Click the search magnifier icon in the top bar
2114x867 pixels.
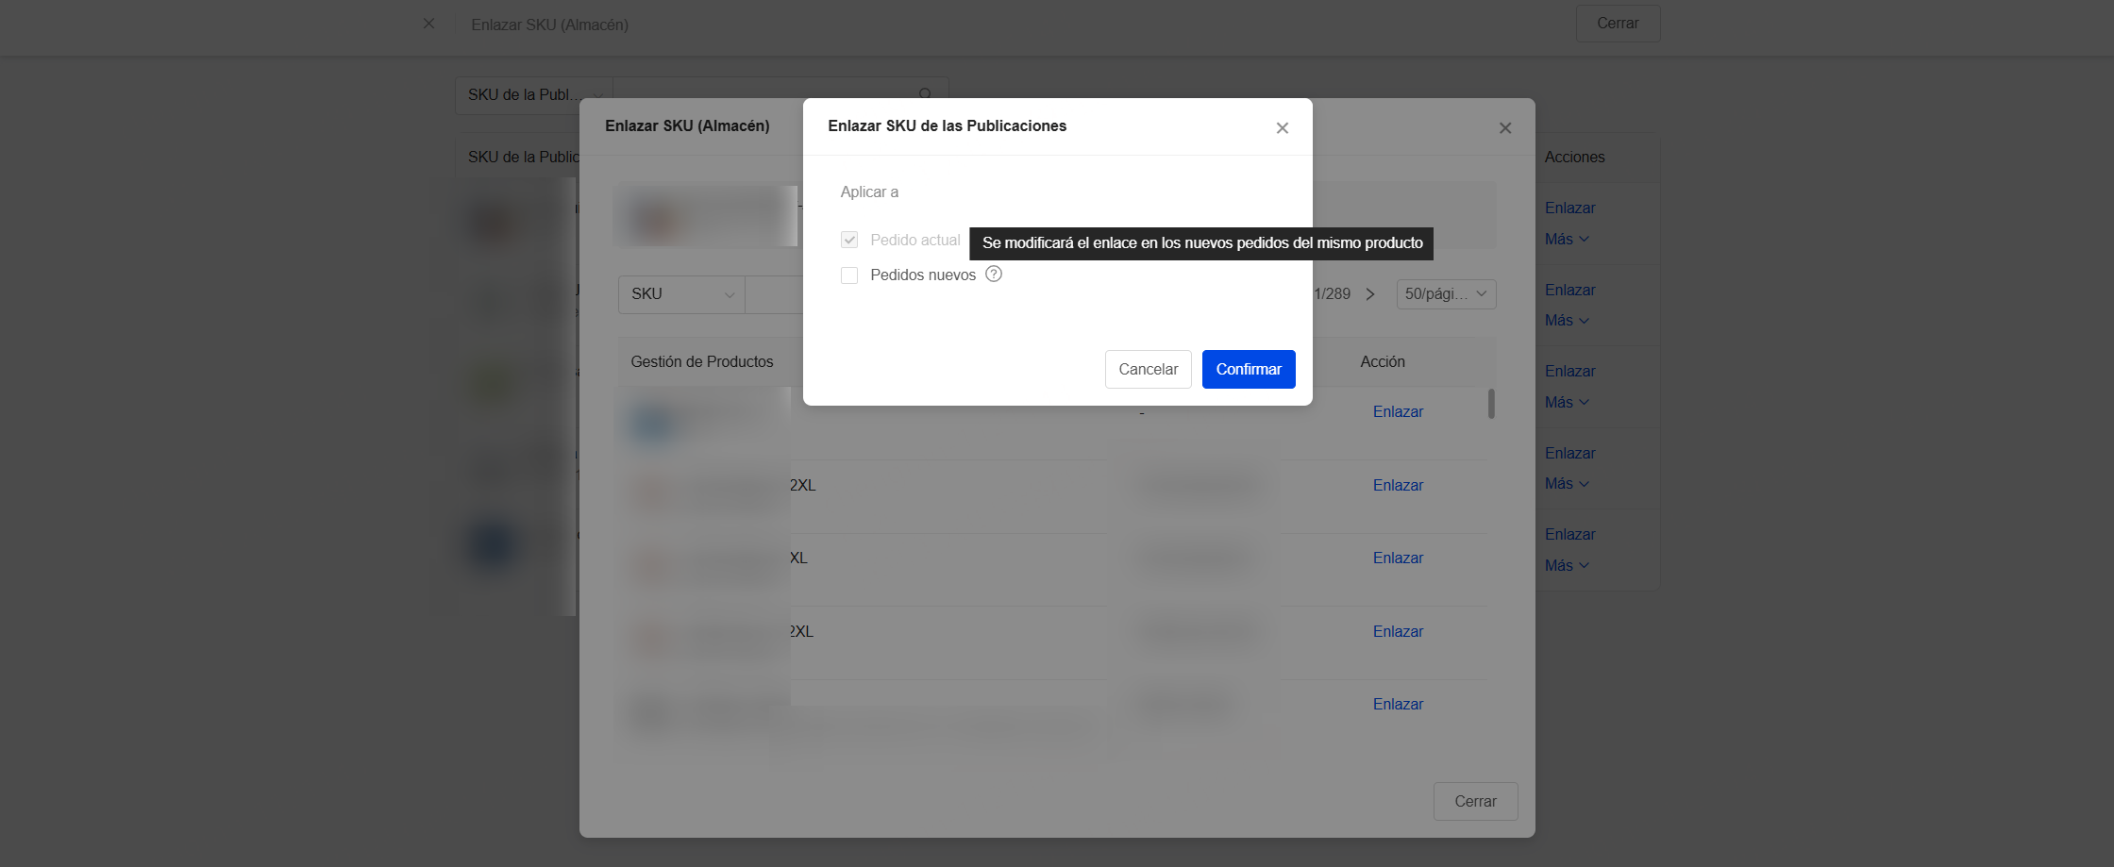click(x=925, y=94)
